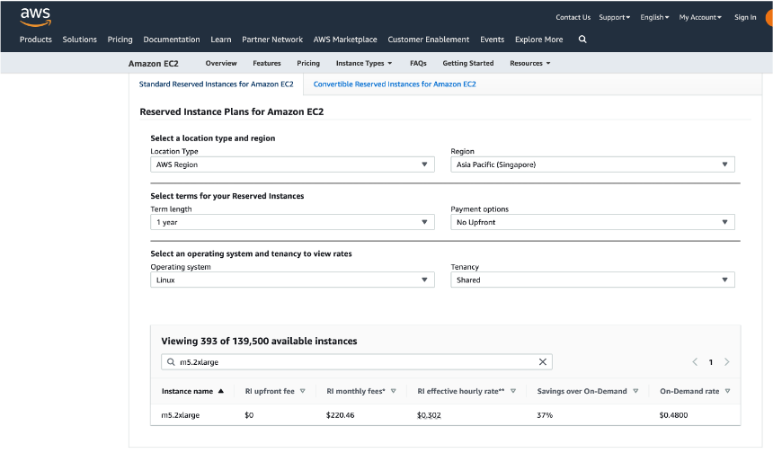Click the Viewing 393 of 139,500 text
This screenshot has height=462, width=773.
259,342
